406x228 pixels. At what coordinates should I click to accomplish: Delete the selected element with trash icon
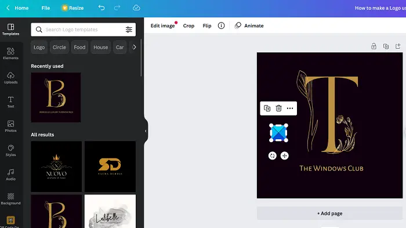(278, 108)
